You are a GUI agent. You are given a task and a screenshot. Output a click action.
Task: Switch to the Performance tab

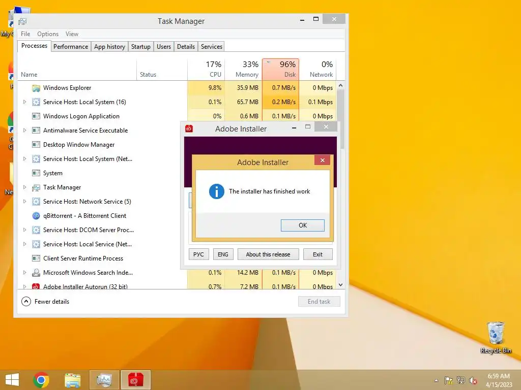pos(71,47)
